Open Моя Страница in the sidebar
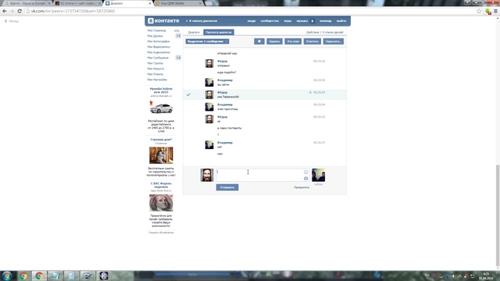The height and width of the screenshot is (281, 500). tap(156, 30)
